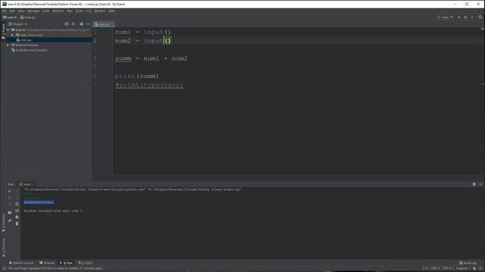Open the Run menu in menu bar

(x=70, y=11)
